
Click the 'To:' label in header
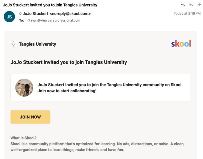tap(22, 20)
